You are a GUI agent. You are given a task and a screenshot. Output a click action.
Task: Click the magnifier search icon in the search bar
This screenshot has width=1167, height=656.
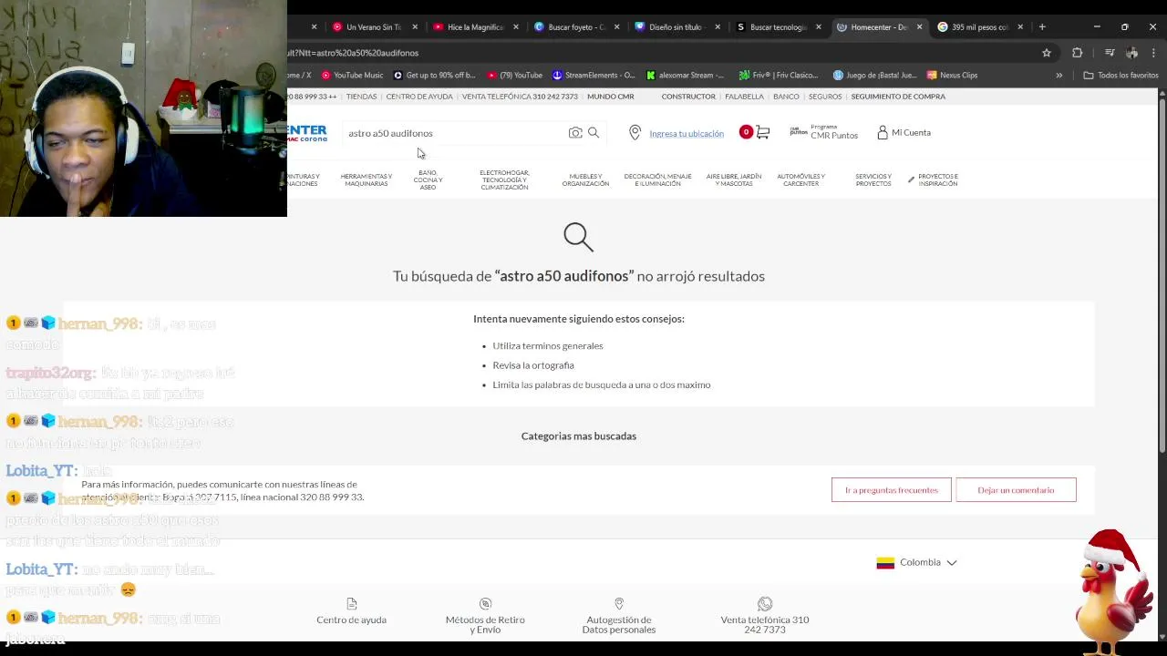[x=594, y=133]
